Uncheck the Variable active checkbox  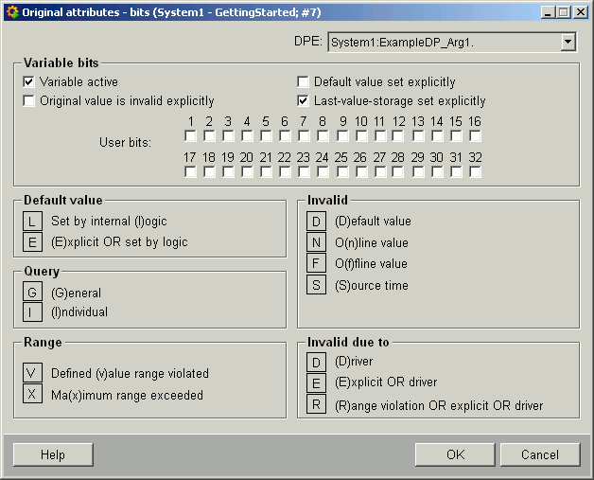(x=29, y=82)
